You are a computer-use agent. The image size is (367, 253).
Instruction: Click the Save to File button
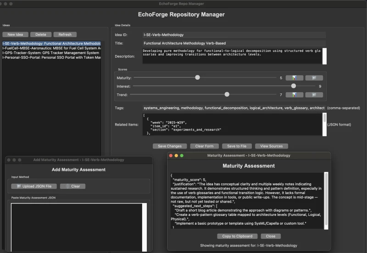tap(237, 146)
